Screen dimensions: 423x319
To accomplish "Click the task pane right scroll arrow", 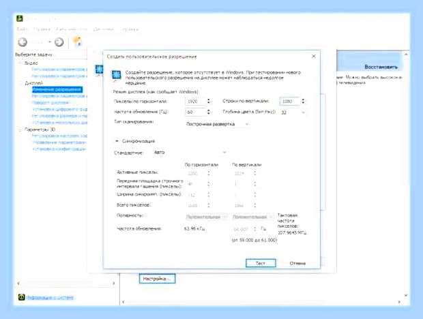I will [x=114, y=284].
